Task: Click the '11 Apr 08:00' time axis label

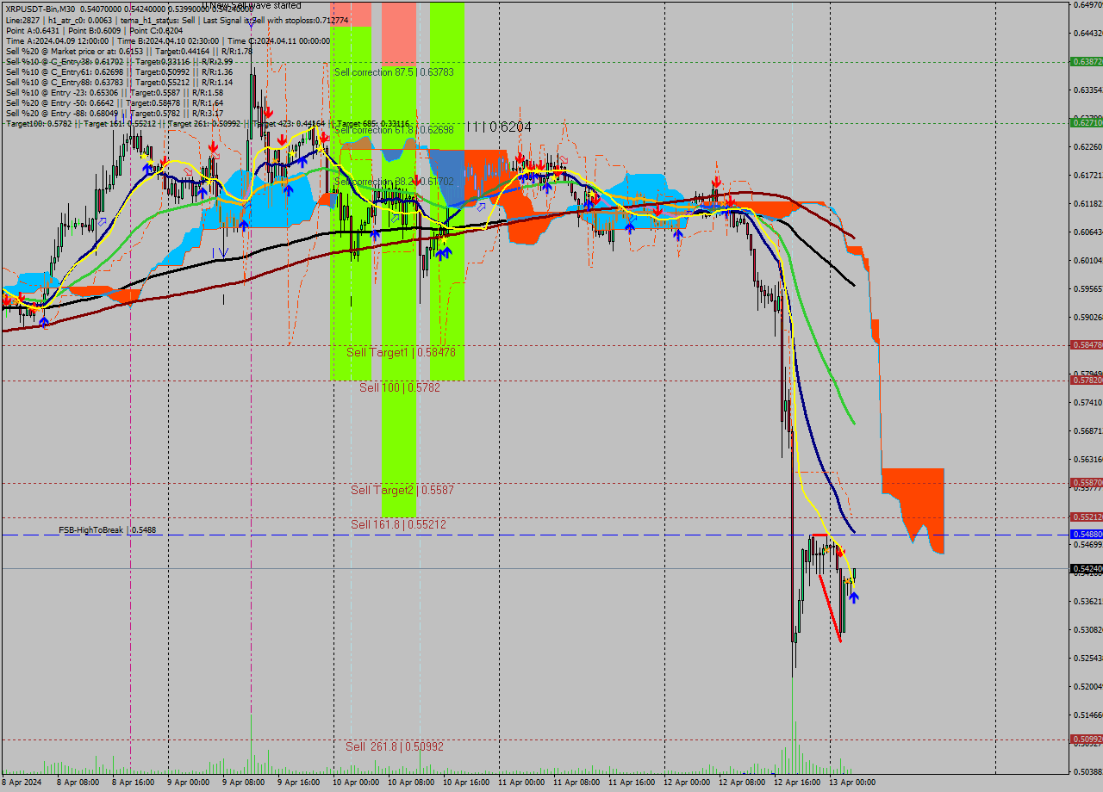Action: click(x=576, y=783)
